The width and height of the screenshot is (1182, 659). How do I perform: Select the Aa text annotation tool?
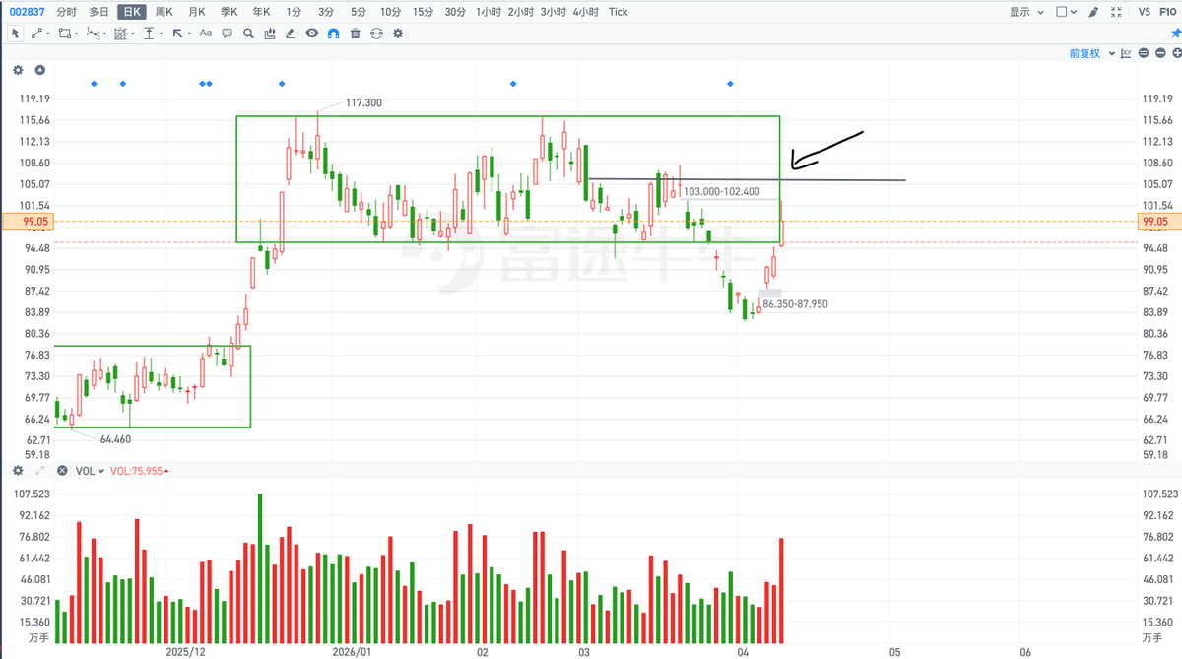coord(206,33)
